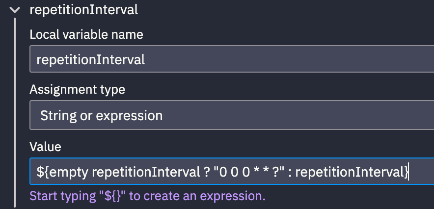
Task: Click "String or expression" option text
Action: tap(101, 116)
